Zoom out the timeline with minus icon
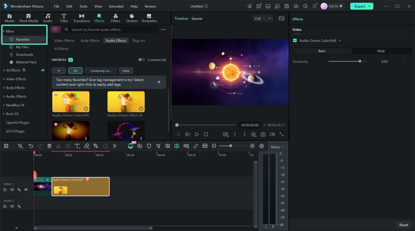Image resolution: width=415 pixels, height=231 pixels. 214,146
